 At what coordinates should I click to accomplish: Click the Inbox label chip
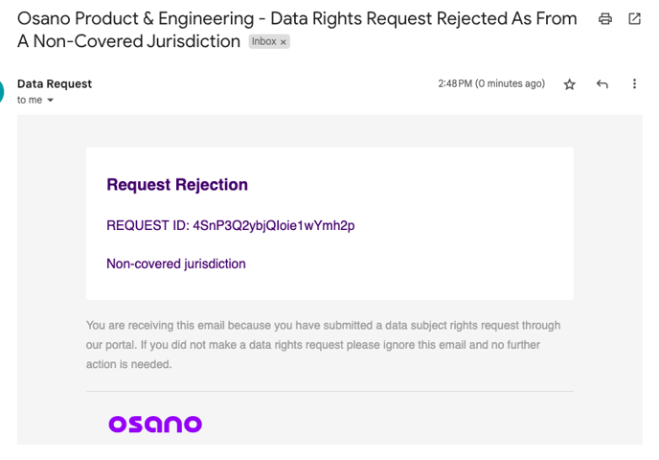tap(263, 42)
